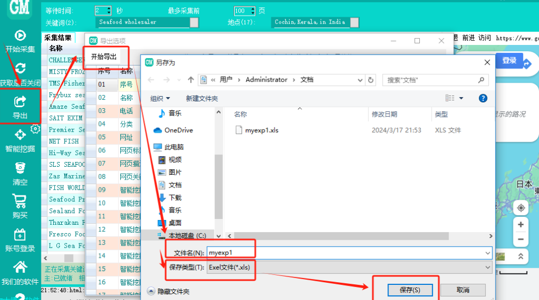Expand the 文件名 filename dropdown arrow
Screen dimensions: 539x300
tap(487, 253)
